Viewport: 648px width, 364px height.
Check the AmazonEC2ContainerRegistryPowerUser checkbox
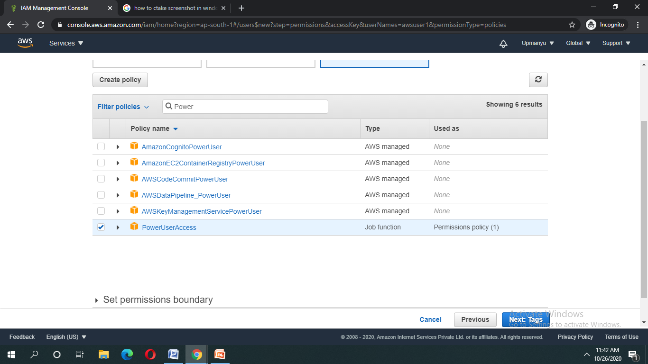click(x=101, y=163)
